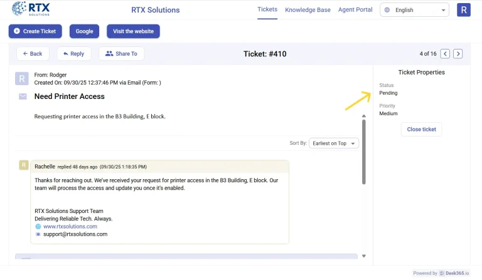Click Rodger's R avatar icon
Image resolution: width=482 pixels, height=280 pixels.
coord(22,78)
